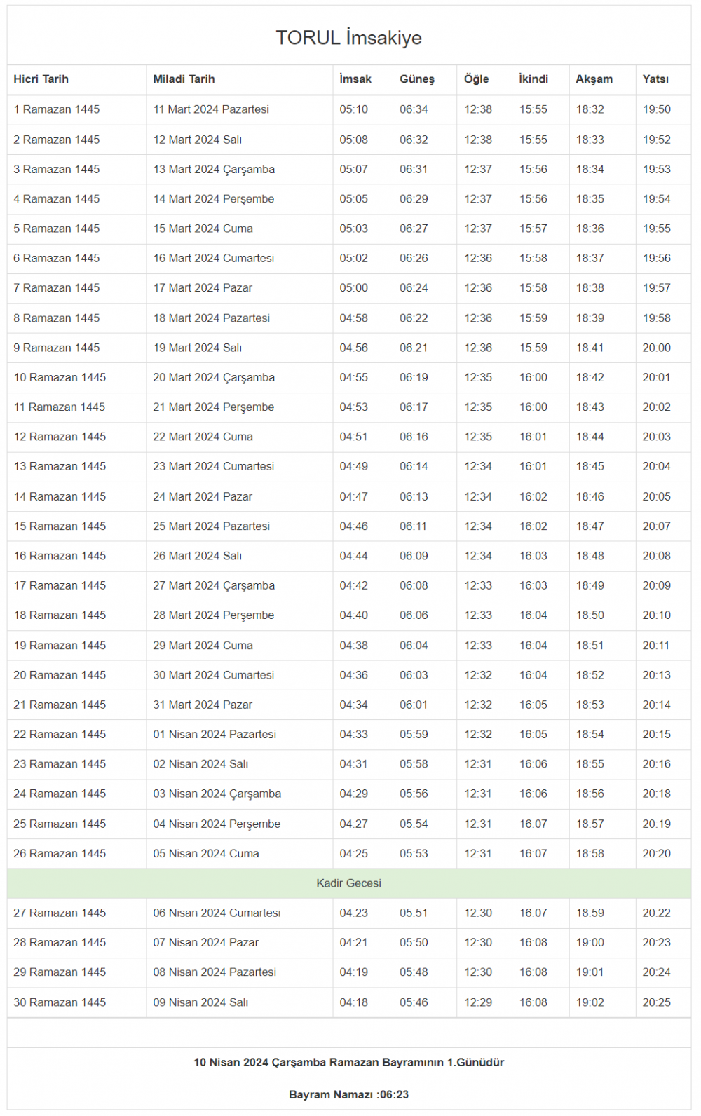701x1116 pixels.
Task: Select the Akşam column header
Action: point(594,79)
